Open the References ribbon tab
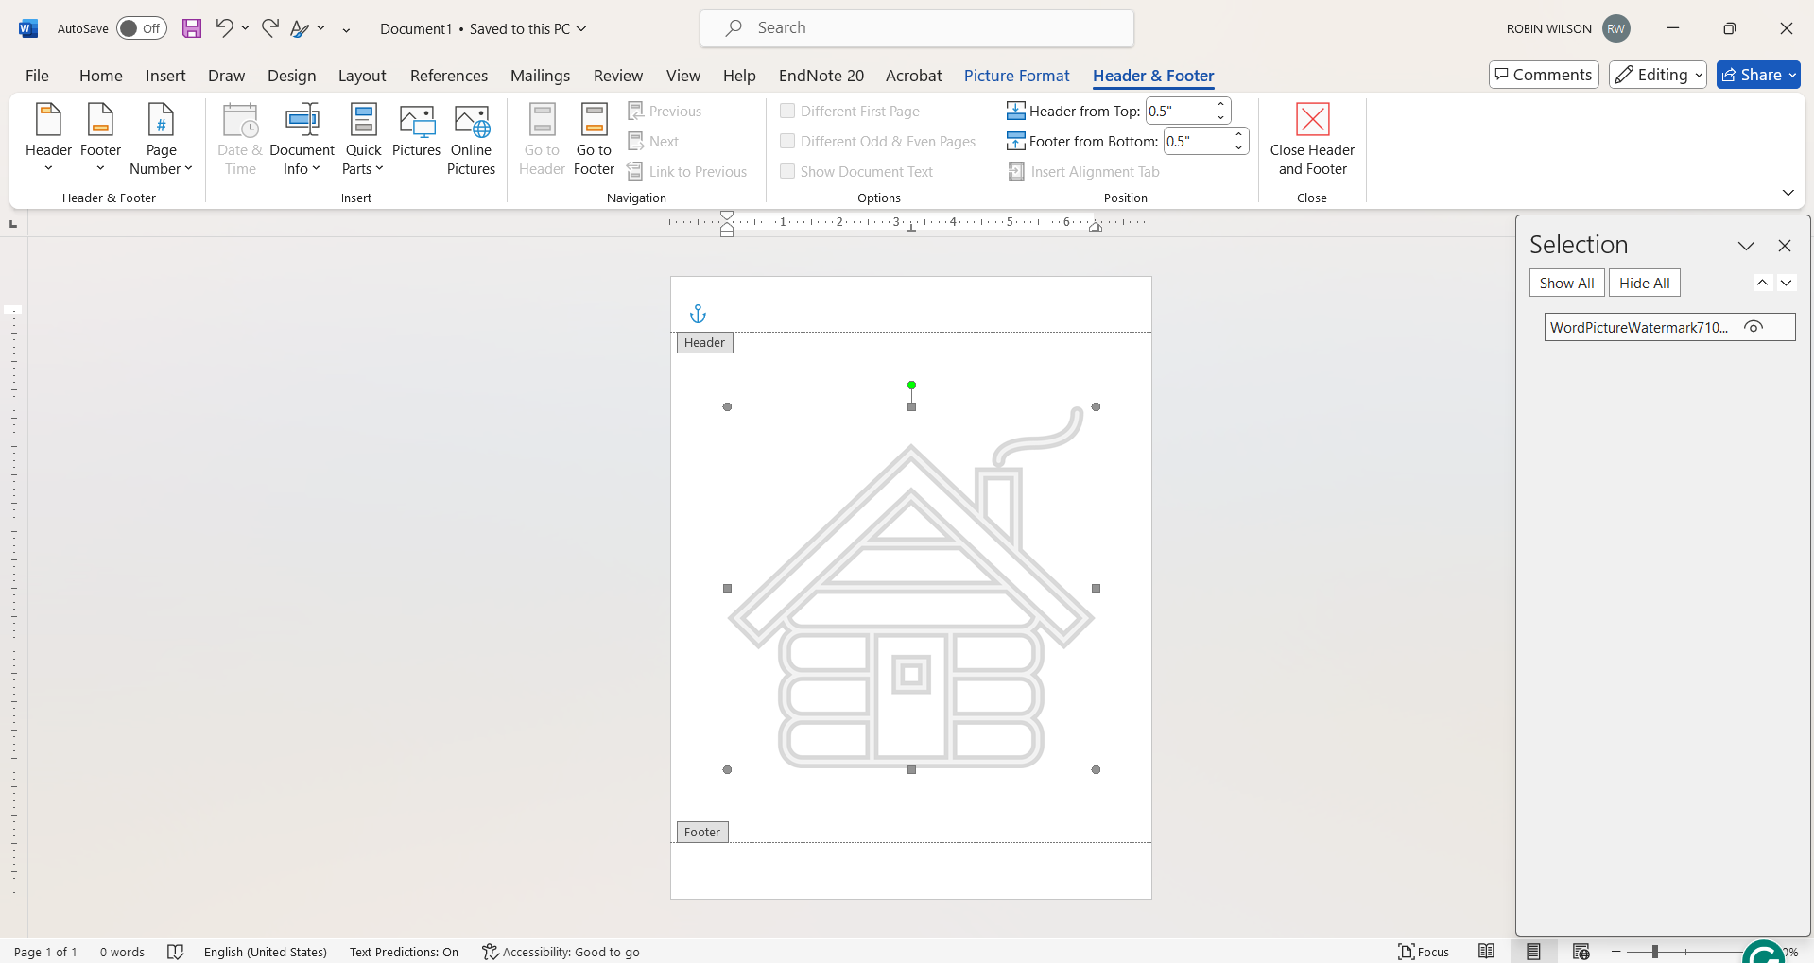The image size is (1814, 963). click(x=449, y=76)
